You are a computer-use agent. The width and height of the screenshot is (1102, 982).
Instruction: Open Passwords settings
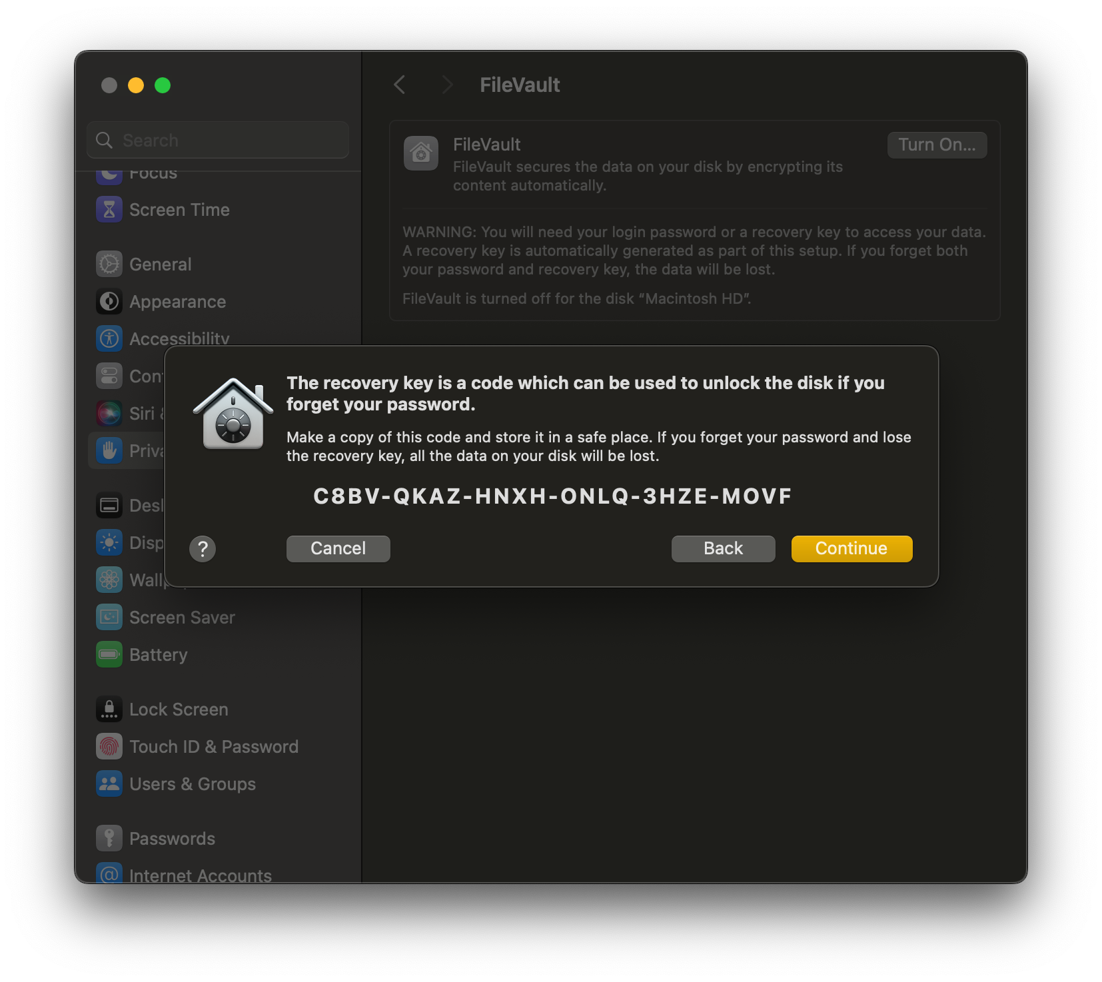click(218, 839)
